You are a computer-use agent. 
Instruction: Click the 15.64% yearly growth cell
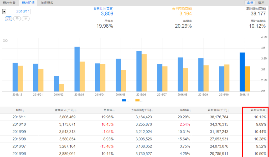click(184, 139)
